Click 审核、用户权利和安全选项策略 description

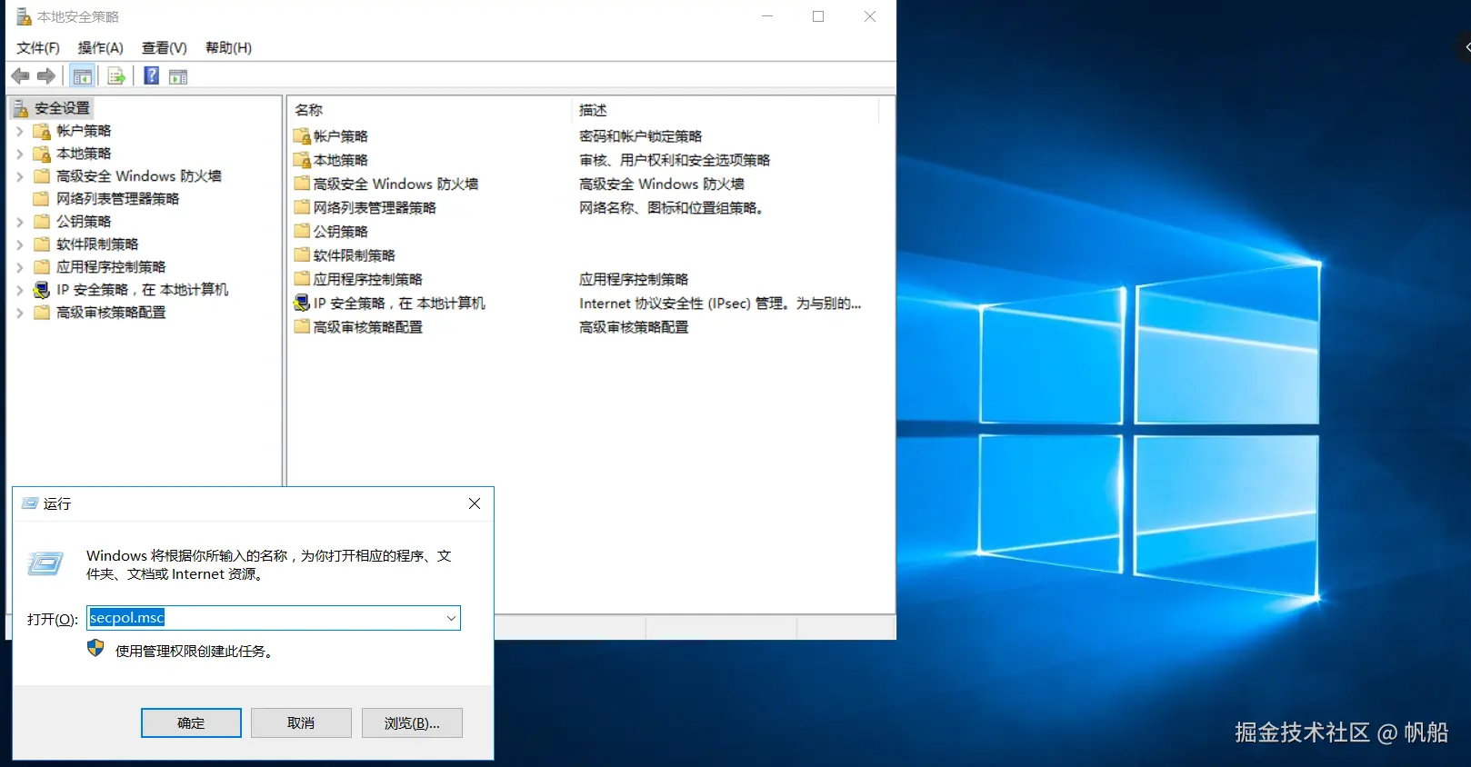point(675,160)
